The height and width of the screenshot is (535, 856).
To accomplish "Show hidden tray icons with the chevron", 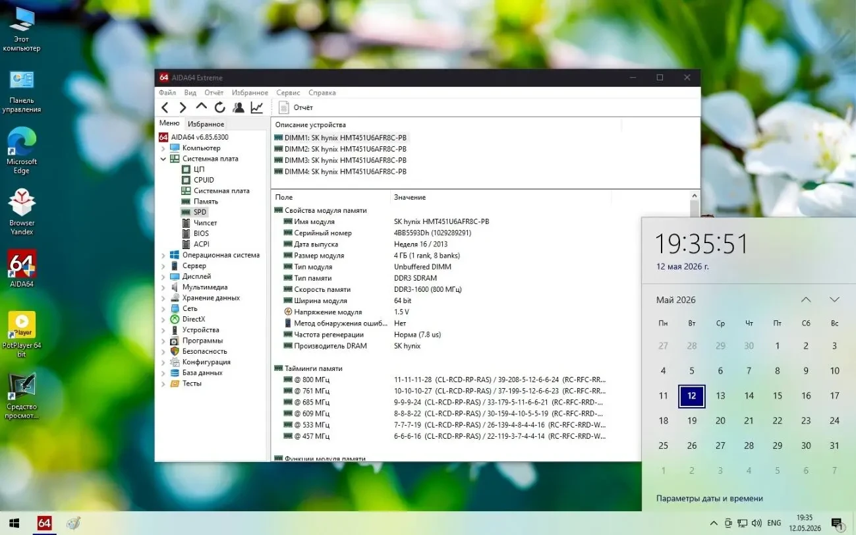I will pos(714,523).
